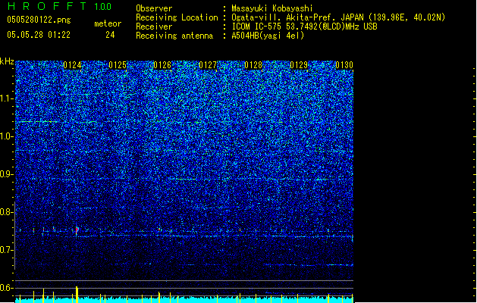The image size is (477, 303).
Task: Click the tallest yellow power spike below 0124
Action: 77,295
